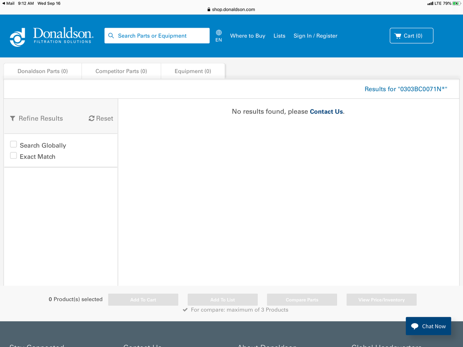Click the search magnifier icon
Image resolution: width=463 pixels, height=347 pixels.
coord(111,36)
